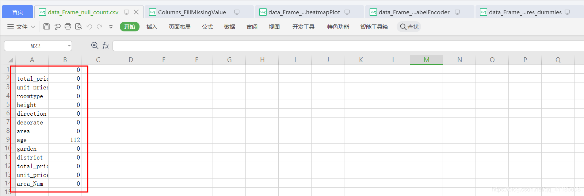The height and width of the screenshot is (196, 584).
Task: Open the 智能工具箱 ribbon tab
Action: pos(374,27)
